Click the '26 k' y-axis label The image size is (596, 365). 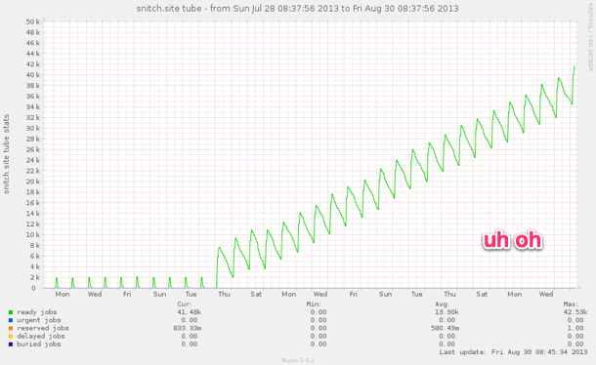click(x=33, y=149)
